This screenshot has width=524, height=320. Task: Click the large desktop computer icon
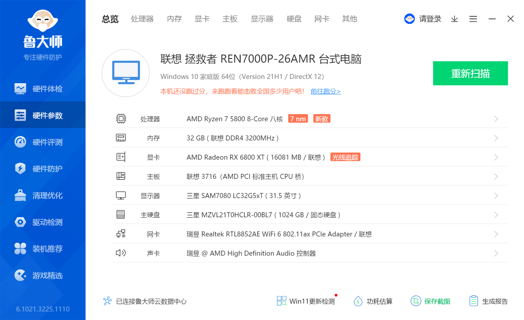[x=126, y=73]
